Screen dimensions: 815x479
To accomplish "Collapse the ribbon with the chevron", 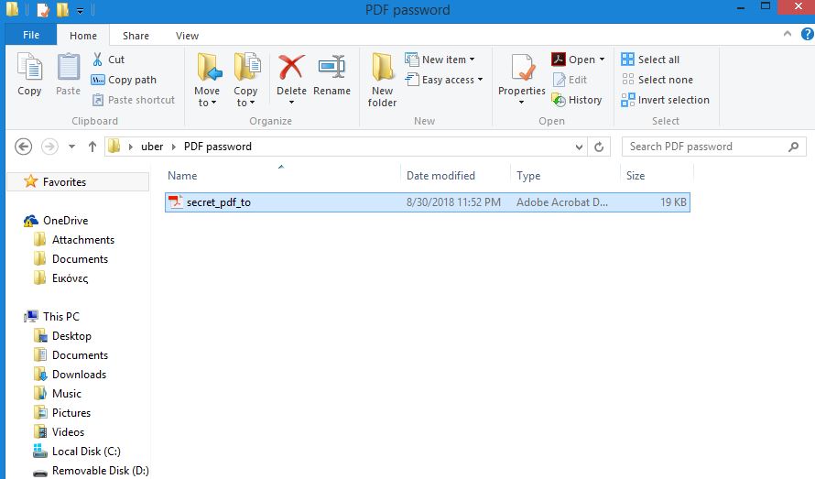I will (788, 34).
